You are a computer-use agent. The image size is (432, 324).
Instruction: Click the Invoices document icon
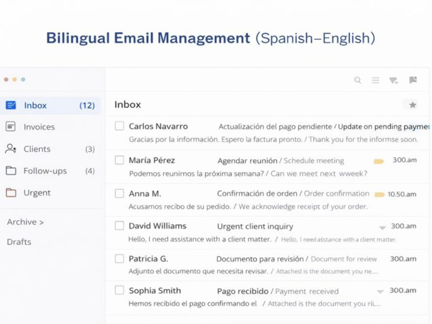pyautogui.click(x=10, y=127)
